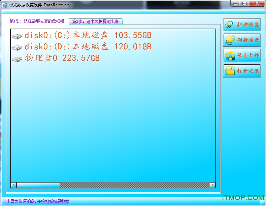
Task: Click the horizontal scrollbar thumb
Action: click(38, 185)
